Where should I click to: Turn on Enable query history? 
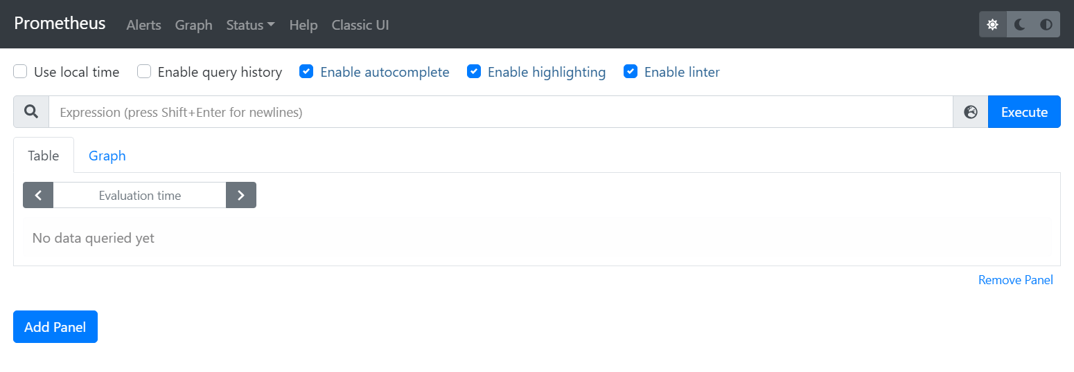[144, 72]
